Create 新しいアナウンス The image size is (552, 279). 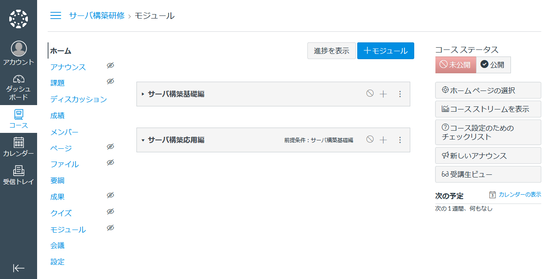[488, 155]
